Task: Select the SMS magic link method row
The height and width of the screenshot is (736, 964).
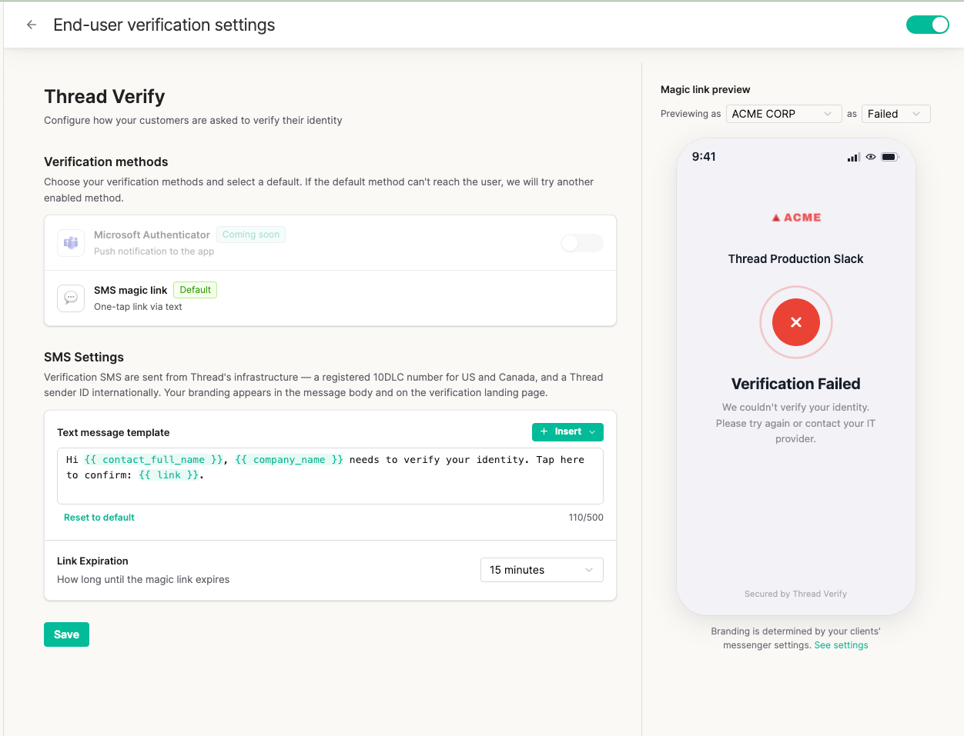Action: coord(330,298)
